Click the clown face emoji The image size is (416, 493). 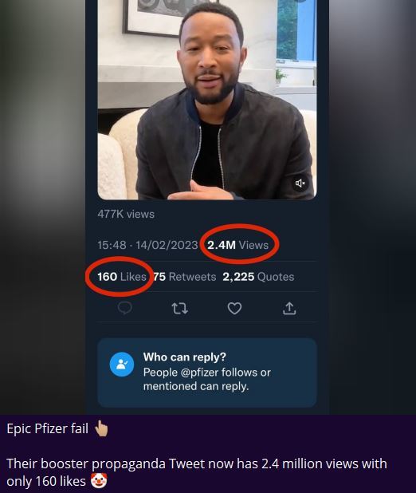(x=99, y=481)
